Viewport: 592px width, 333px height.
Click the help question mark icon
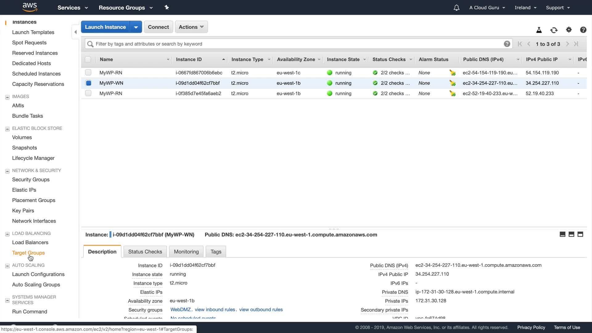[x=583, y=30]
